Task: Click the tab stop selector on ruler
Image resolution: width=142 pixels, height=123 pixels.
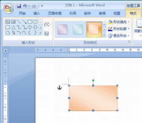Action: 6,50
